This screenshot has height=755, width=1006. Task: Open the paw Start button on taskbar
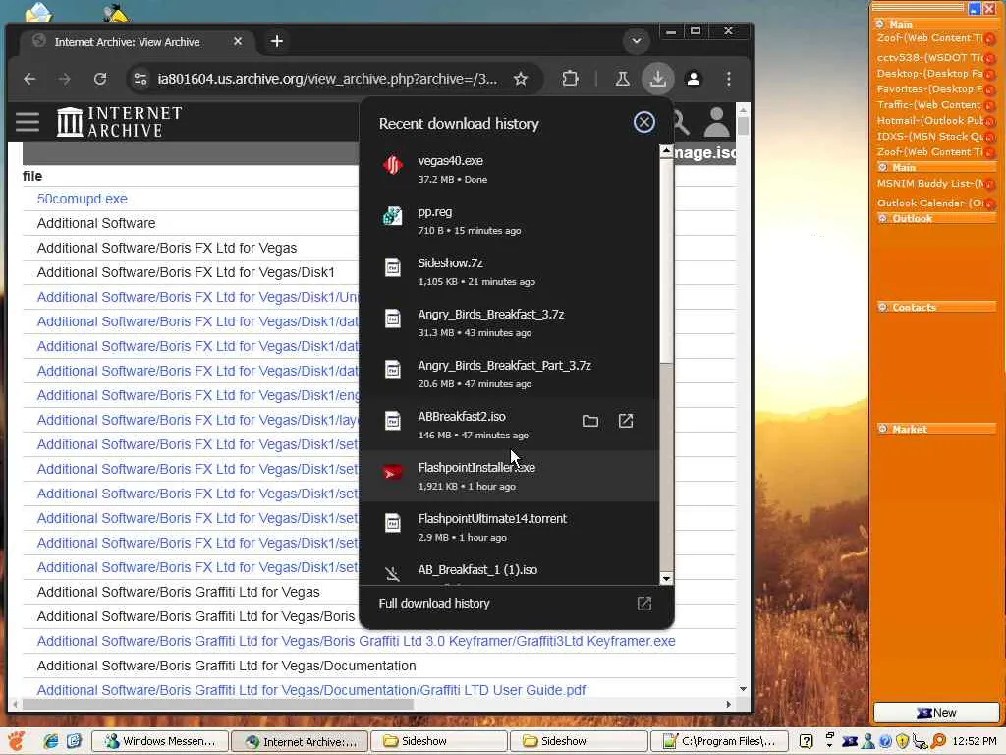pyautogui.click(x=16, y=741)
